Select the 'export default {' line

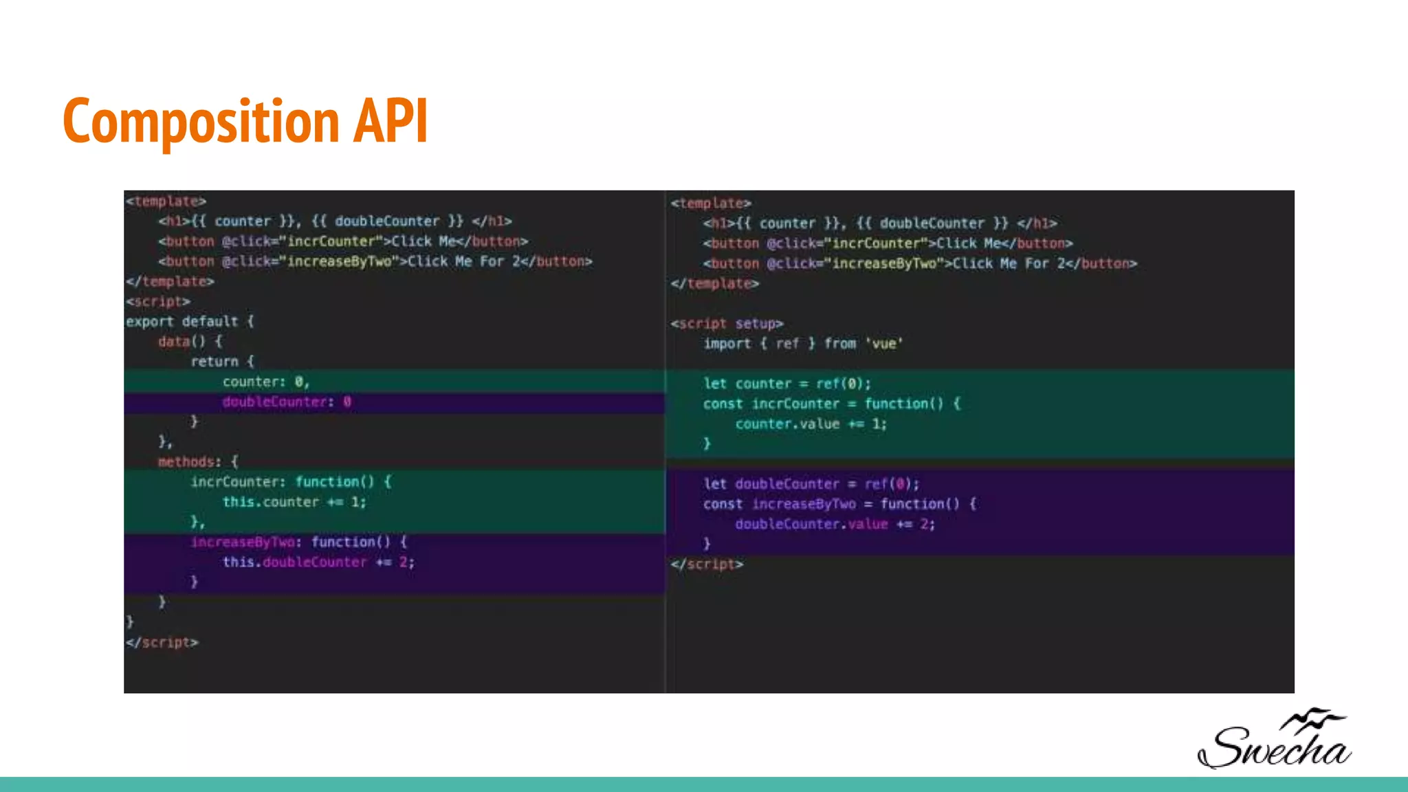[x=190, y=321]
